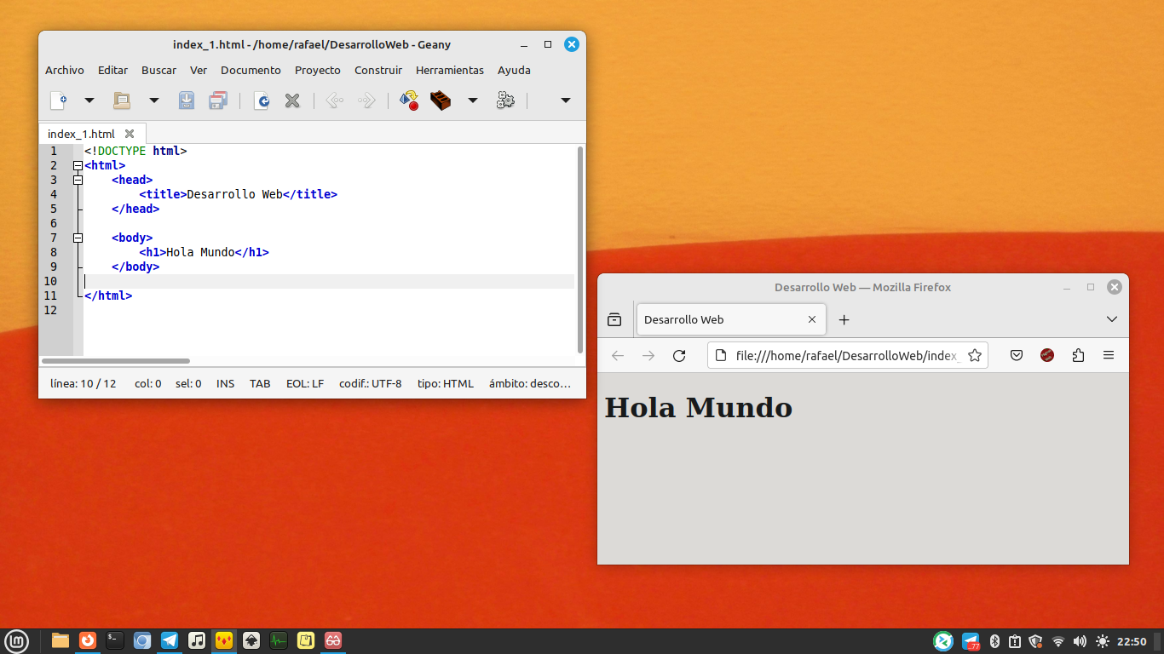Viewport: 1164px width, 654px height.
Task: Open the build options dropdown arrow
Action: pyautogui.click(x=472, y=100)
